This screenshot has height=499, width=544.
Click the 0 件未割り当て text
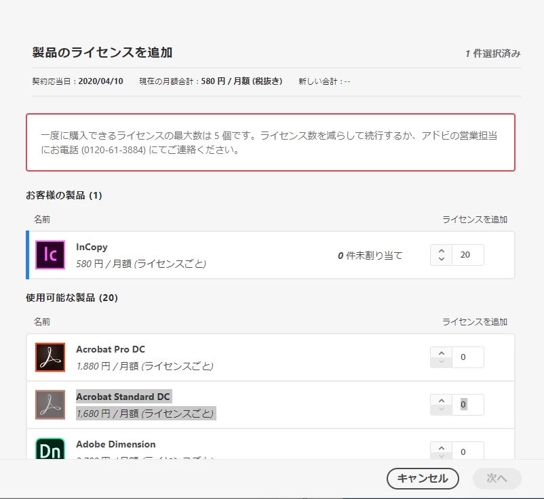370,256
